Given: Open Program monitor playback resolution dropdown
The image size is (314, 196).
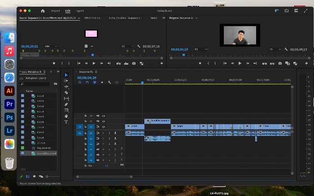Looking at the screenshot, I should pyautogui.click(x=275, y=49).
